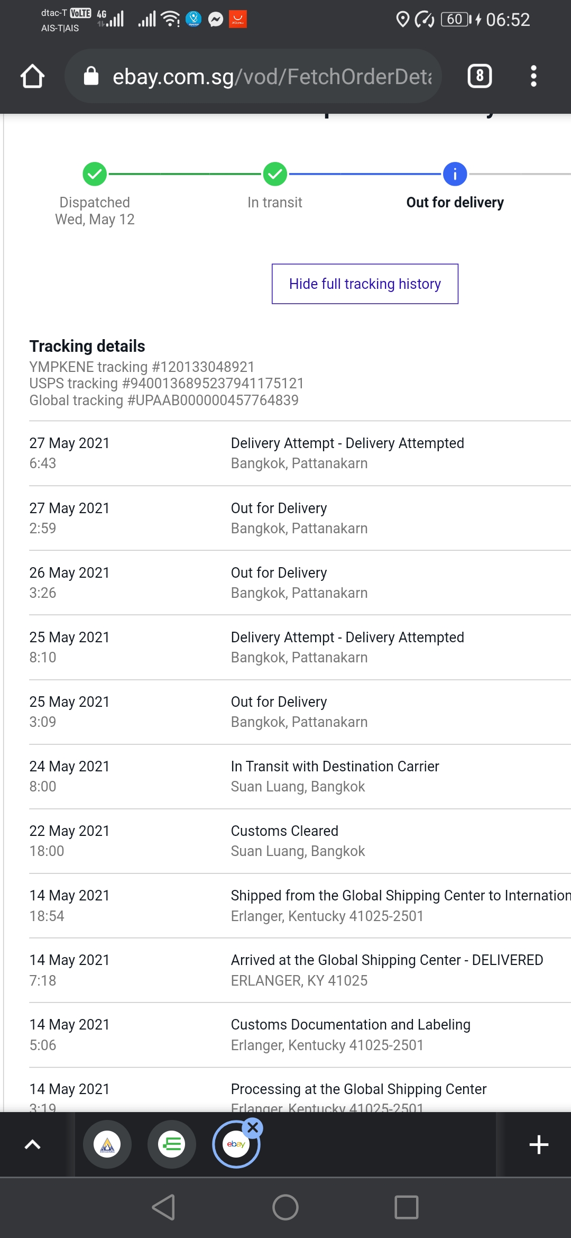Tap the Out for delivery info icon

coord(455,174)
